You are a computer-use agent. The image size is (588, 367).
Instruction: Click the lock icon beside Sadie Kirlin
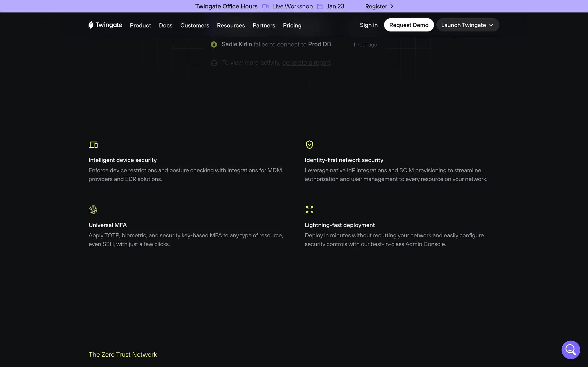pyautogui.click(x=214, y=45)
